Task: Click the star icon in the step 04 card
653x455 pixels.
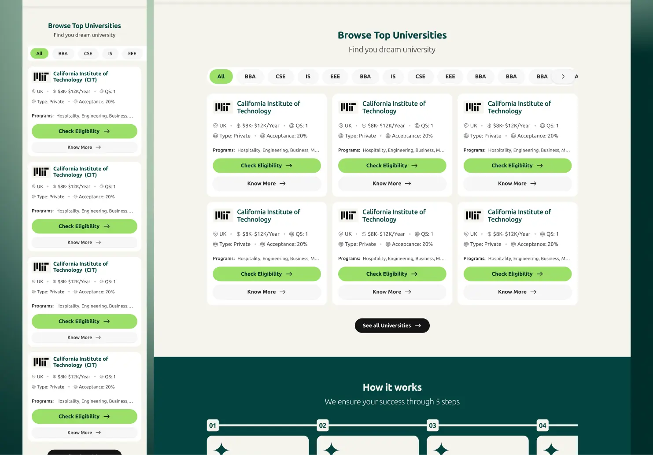Action: [x=551, y=449]
